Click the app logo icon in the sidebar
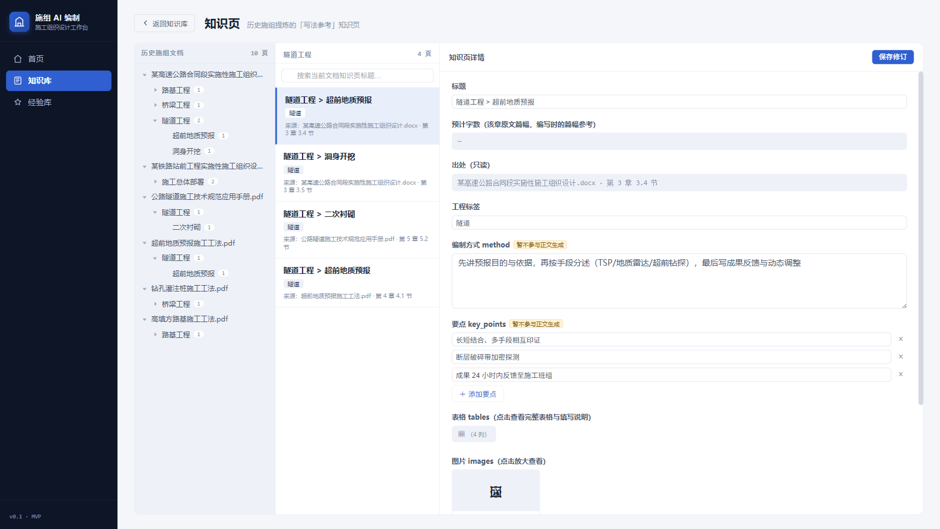The width and height of the screenshot is (940, 529). tap(19, 22)
